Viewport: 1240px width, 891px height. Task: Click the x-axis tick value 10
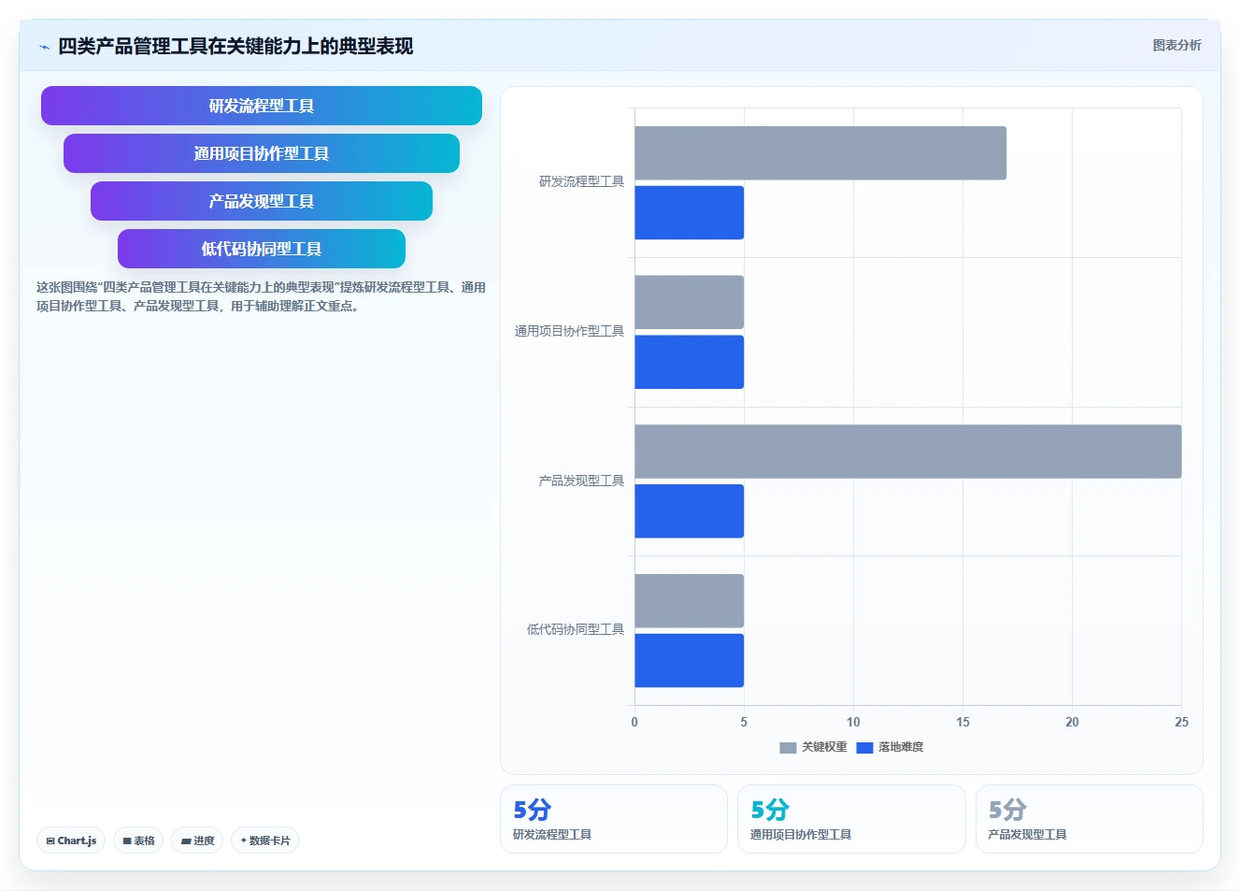pos(853,722)
